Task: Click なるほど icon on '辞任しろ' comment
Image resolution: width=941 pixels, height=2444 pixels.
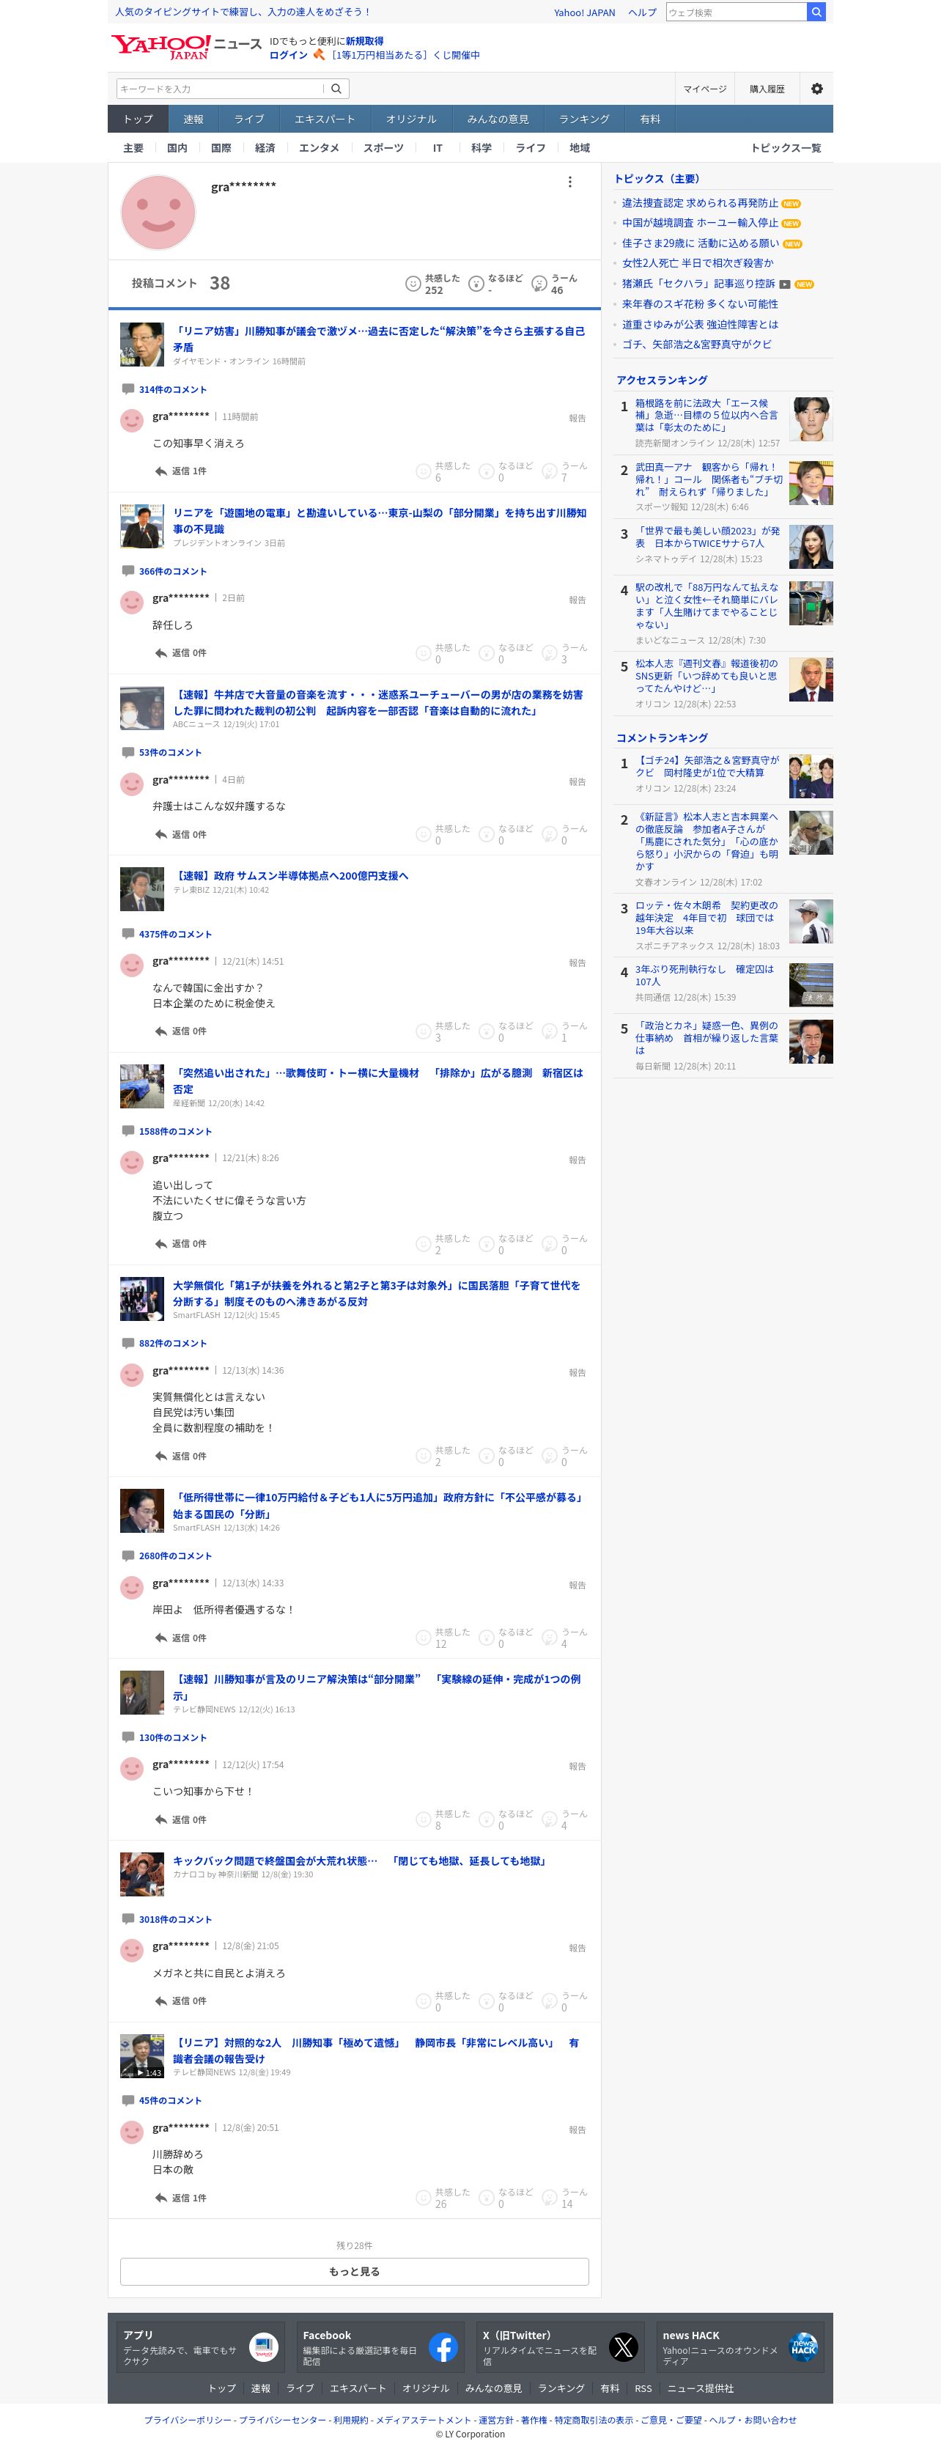Action: 487,652
